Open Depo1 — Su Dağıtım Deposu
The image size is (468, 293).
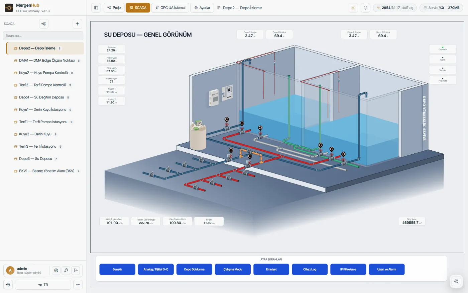[x=45, y=97]
